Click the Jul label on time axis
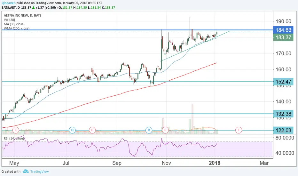The height and width of the screenshot is (176, 298). coord(66,163)
